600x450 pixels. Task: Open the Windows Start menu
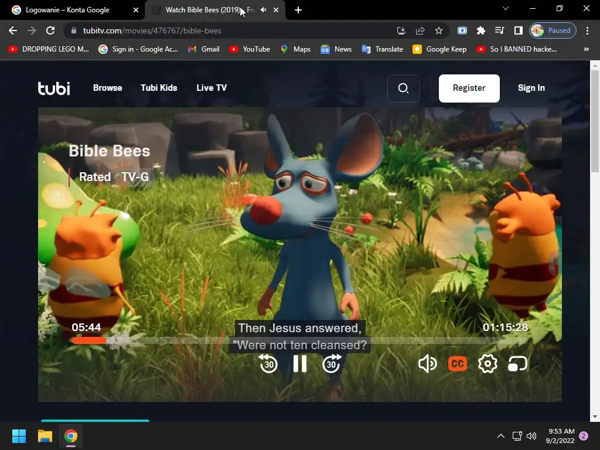(19, 436)
